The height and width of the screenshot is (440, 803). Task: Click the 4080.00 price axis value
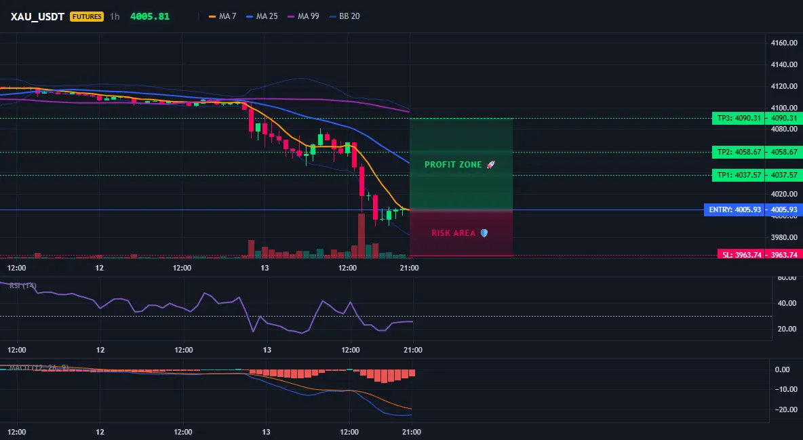[784, 129]
